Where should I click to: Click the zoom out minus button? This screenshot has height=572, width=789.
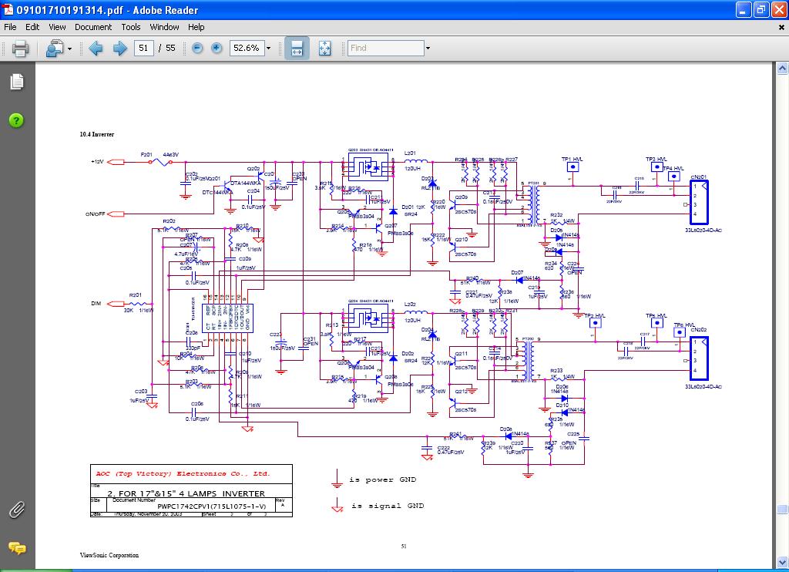[197, 48]
